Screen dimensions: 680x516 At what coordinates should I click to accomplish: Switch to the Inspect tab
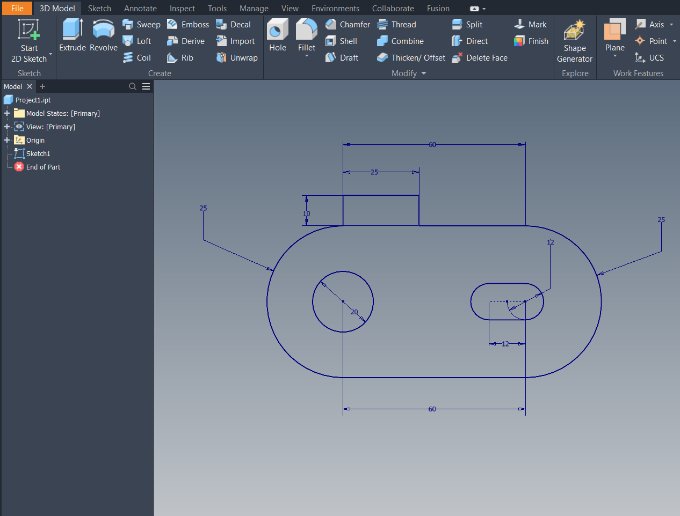(182, 8)
